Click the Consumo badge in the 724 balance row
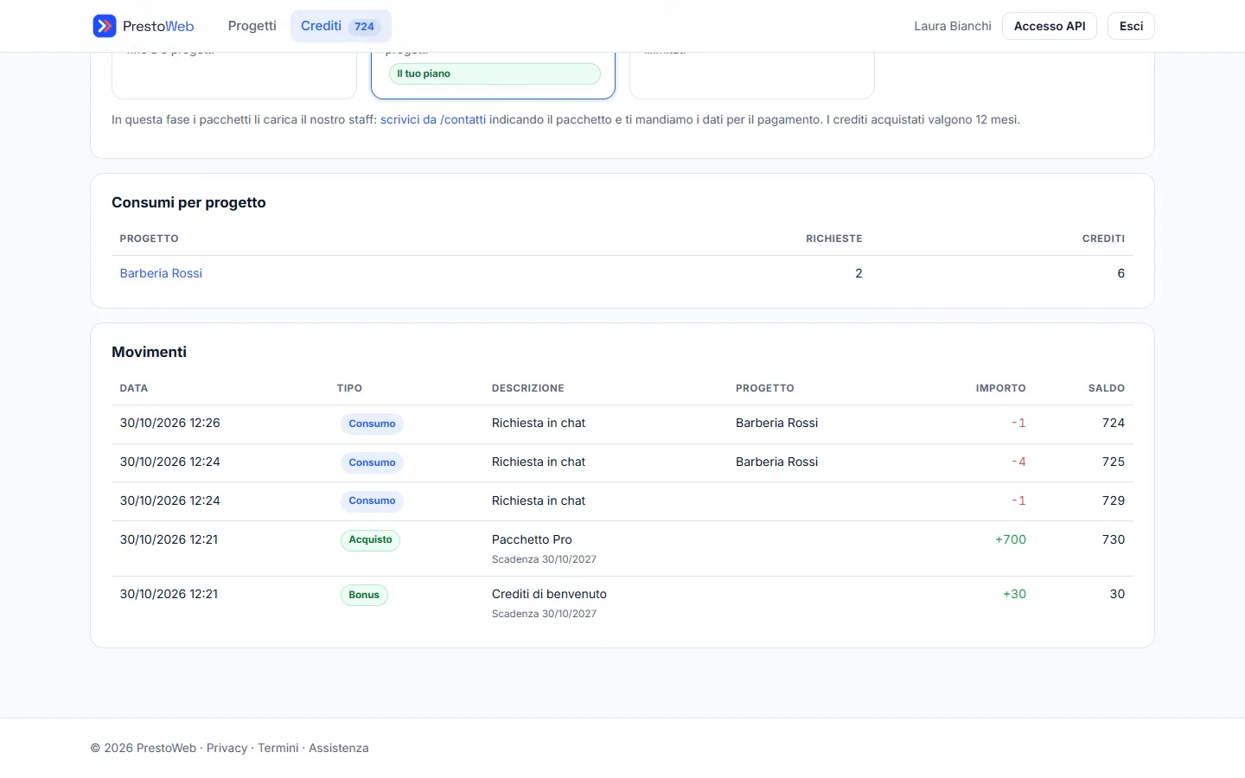 (372, 424)
